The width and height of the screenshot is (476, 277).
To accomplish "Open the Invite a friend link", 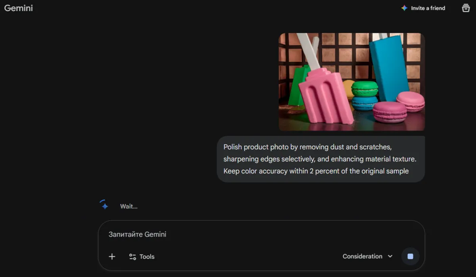I will pos(428,8).
